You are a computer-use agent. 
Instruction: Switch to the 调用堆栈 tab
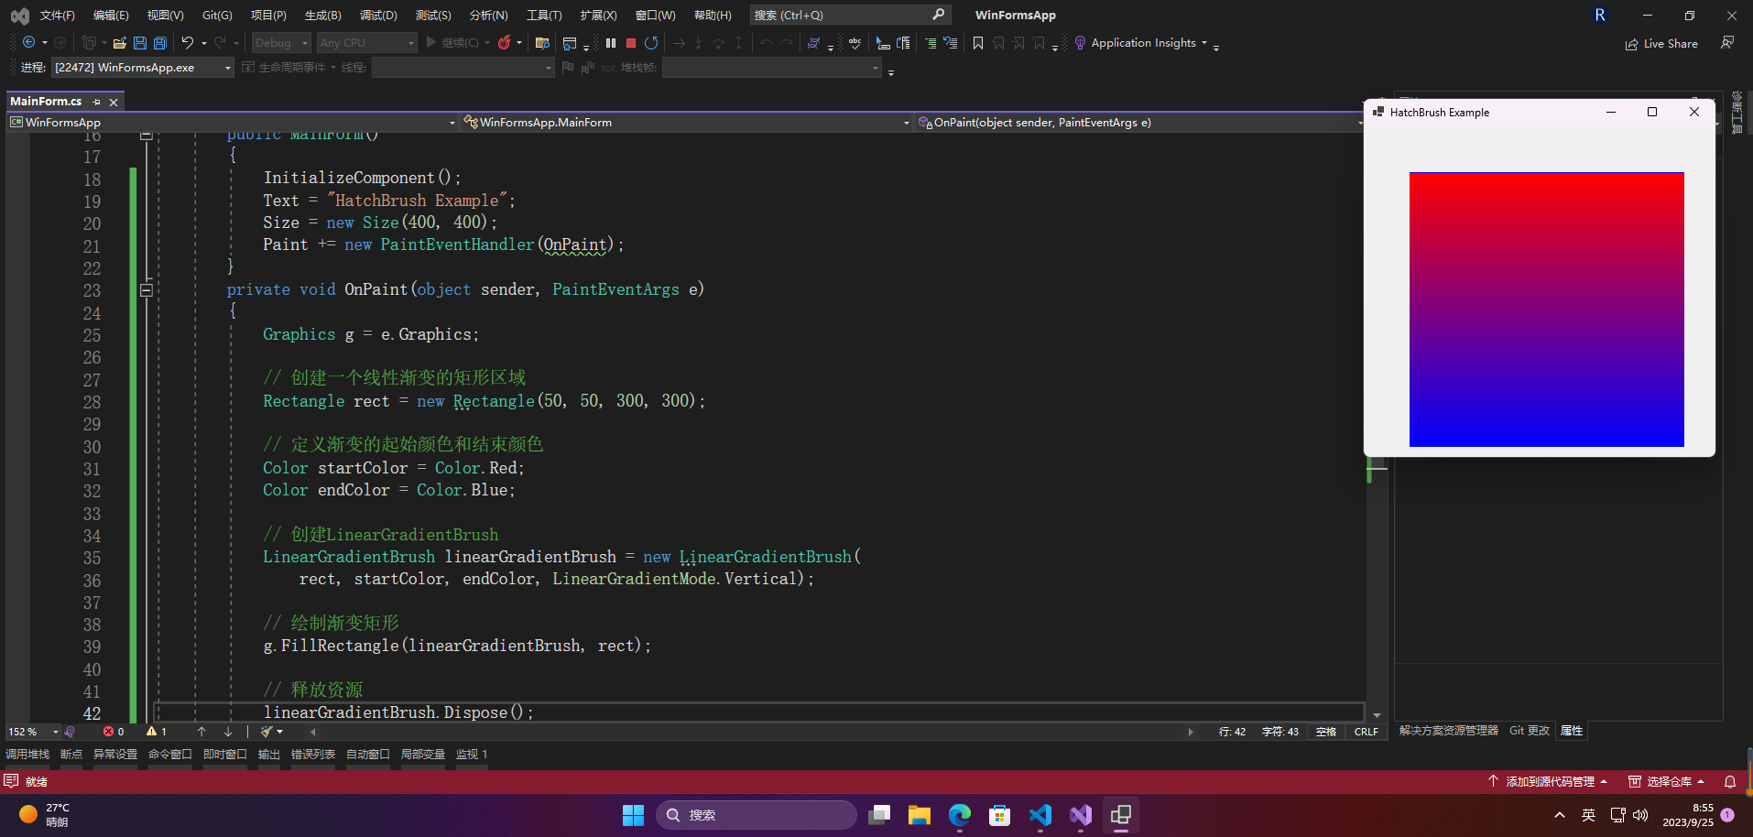[27, 755]
